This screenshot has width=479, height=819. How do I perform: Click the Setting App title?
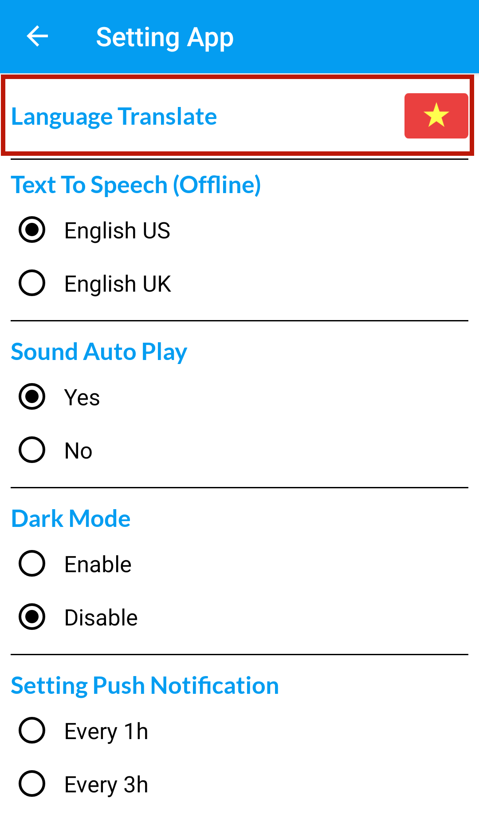(x=165, y=37)
